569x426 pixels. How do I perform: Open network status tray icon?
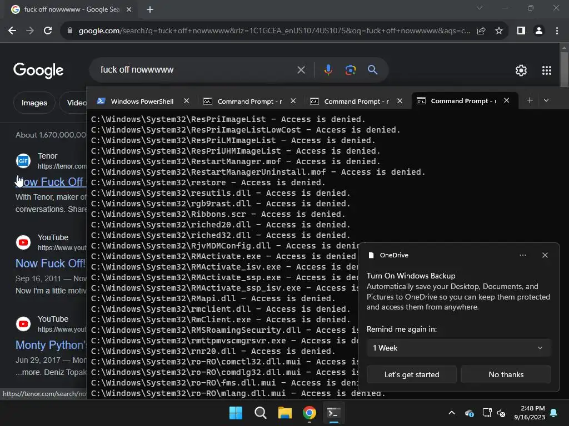[487, 413]
